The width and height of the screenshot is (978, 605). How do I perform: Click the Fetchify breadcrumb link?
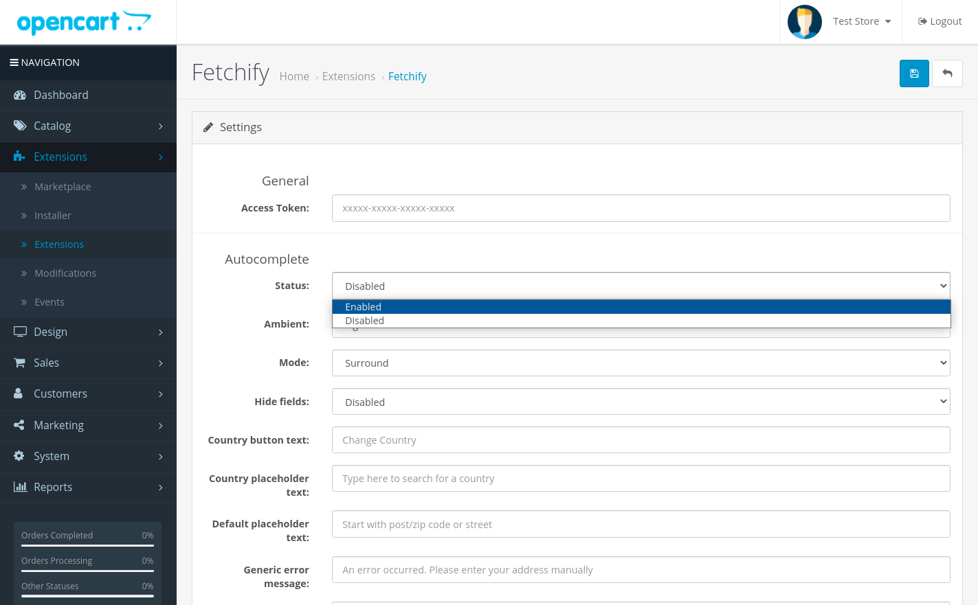tap(408, 76)
